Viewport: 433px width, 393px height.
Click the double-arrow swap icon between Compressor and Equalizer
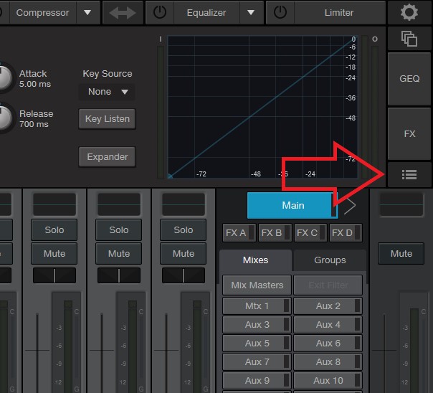(x=123, y=13)
